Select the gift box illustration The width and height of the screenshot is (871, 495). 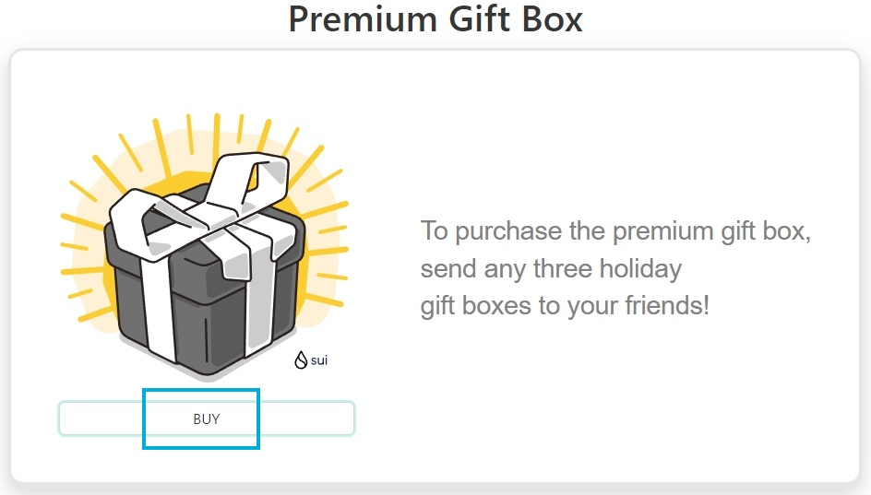205,247
